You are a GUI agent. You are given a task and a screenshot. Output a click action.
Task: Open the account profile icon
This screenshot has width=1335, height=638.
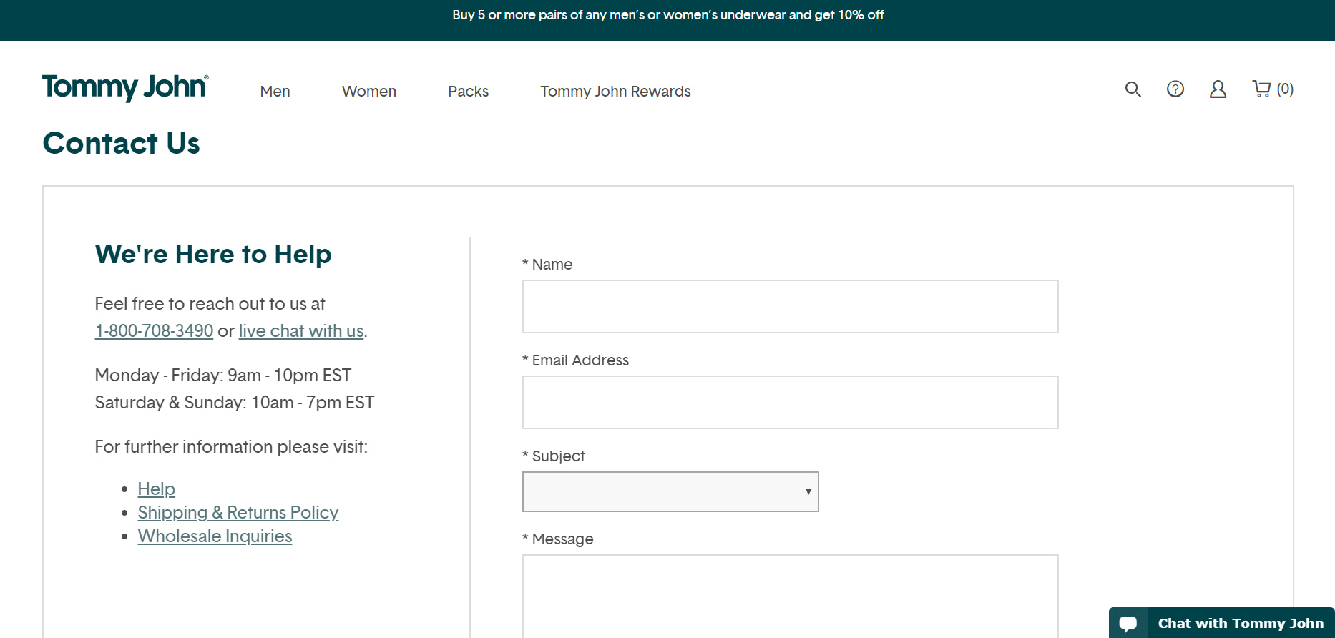(1218, 89)
